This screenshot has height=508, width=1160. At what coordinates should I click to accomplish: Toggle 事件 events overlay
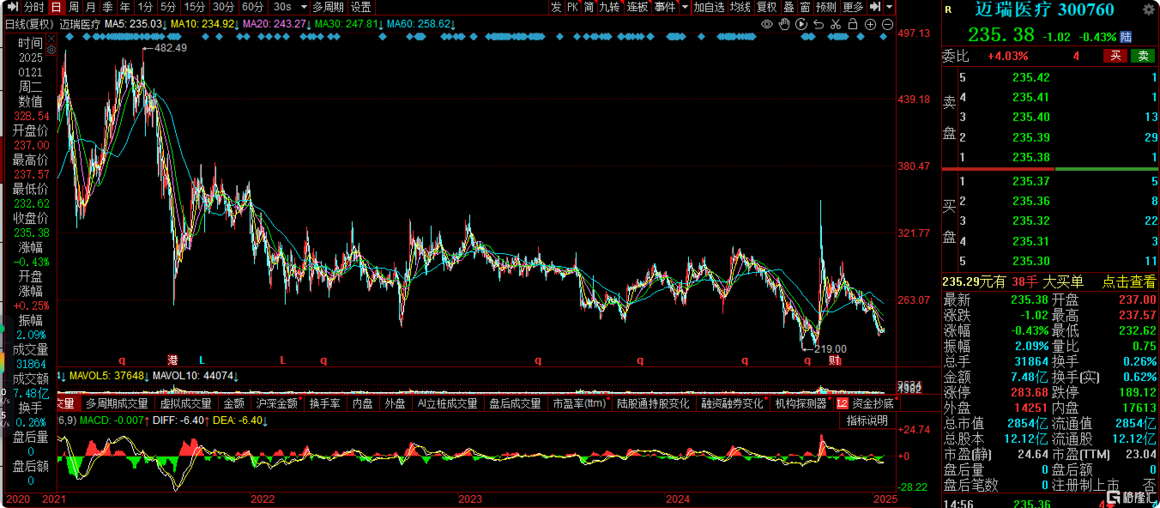pyautogui.click(x=665, y=7)
